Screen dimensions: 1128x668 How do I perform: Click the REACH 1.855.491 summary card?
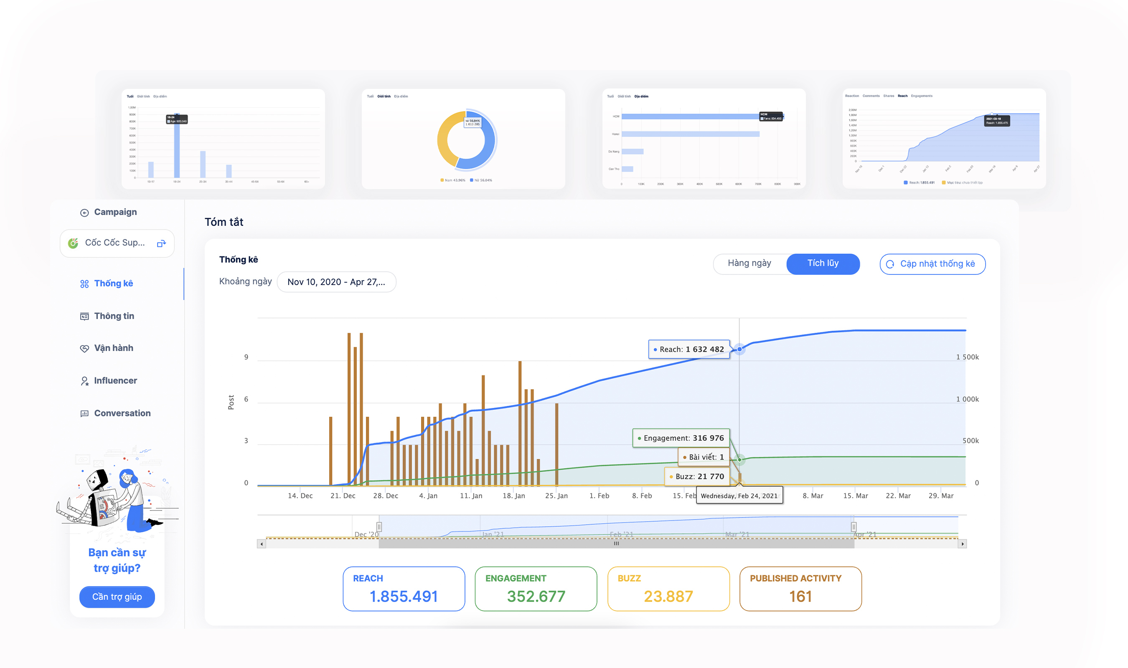[x=404, y=588]
